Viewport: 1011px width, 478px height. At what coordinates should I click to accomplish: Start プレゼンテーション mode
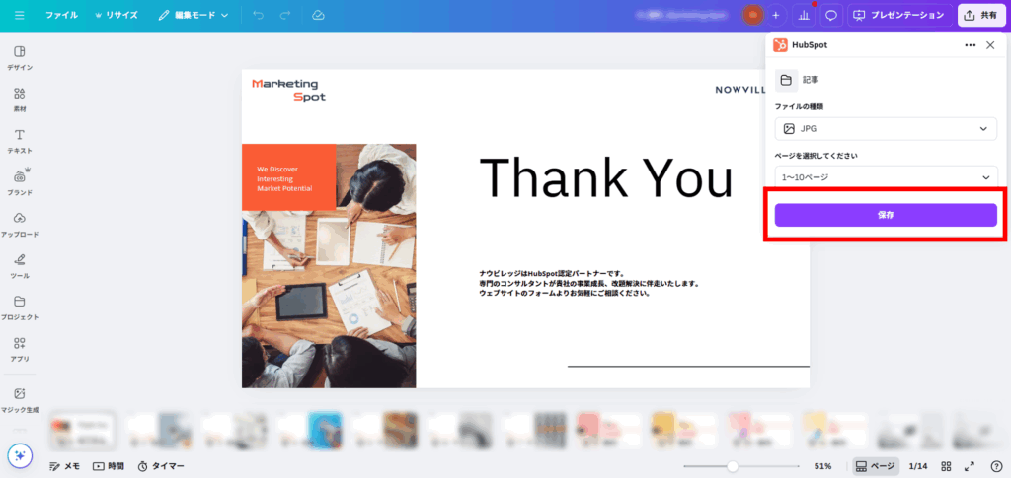[x=899, y=15]
